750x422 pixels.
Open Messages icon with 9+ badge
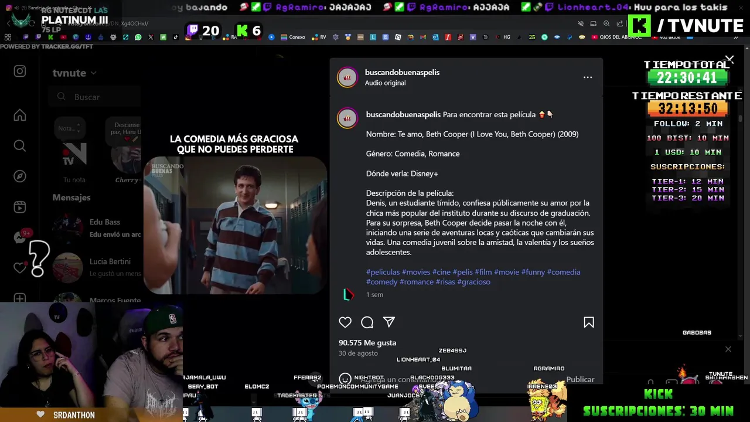[x=21, y=237]
